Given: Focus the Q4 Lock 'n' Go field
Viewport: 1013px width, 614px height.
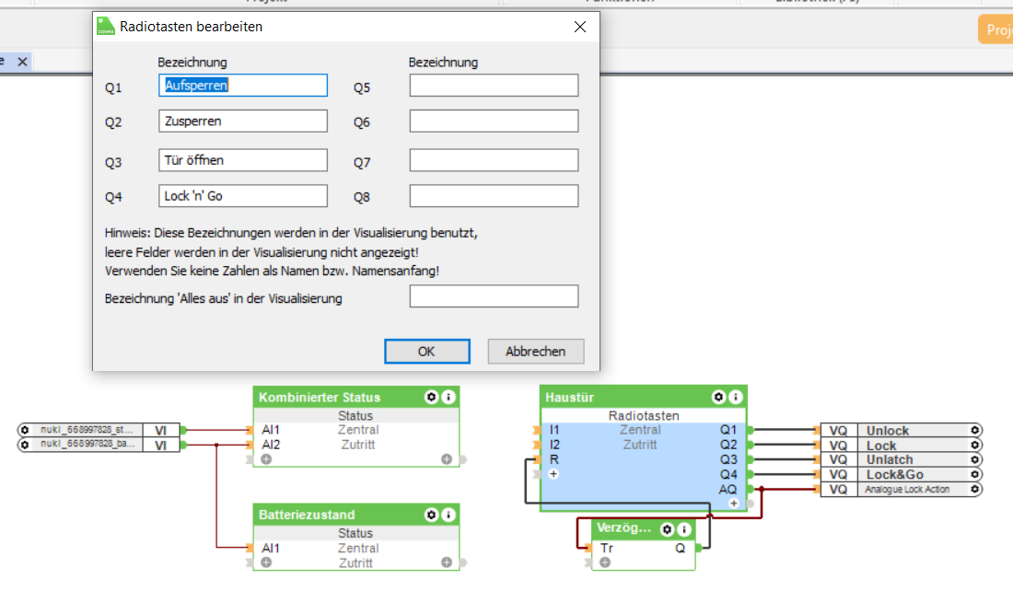Looking at the screenshot, I should tap(243, 196).
